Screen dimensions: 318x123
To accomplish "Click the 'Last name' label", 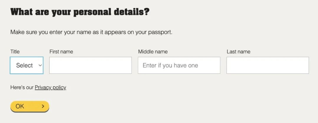I will pos(238,52).
